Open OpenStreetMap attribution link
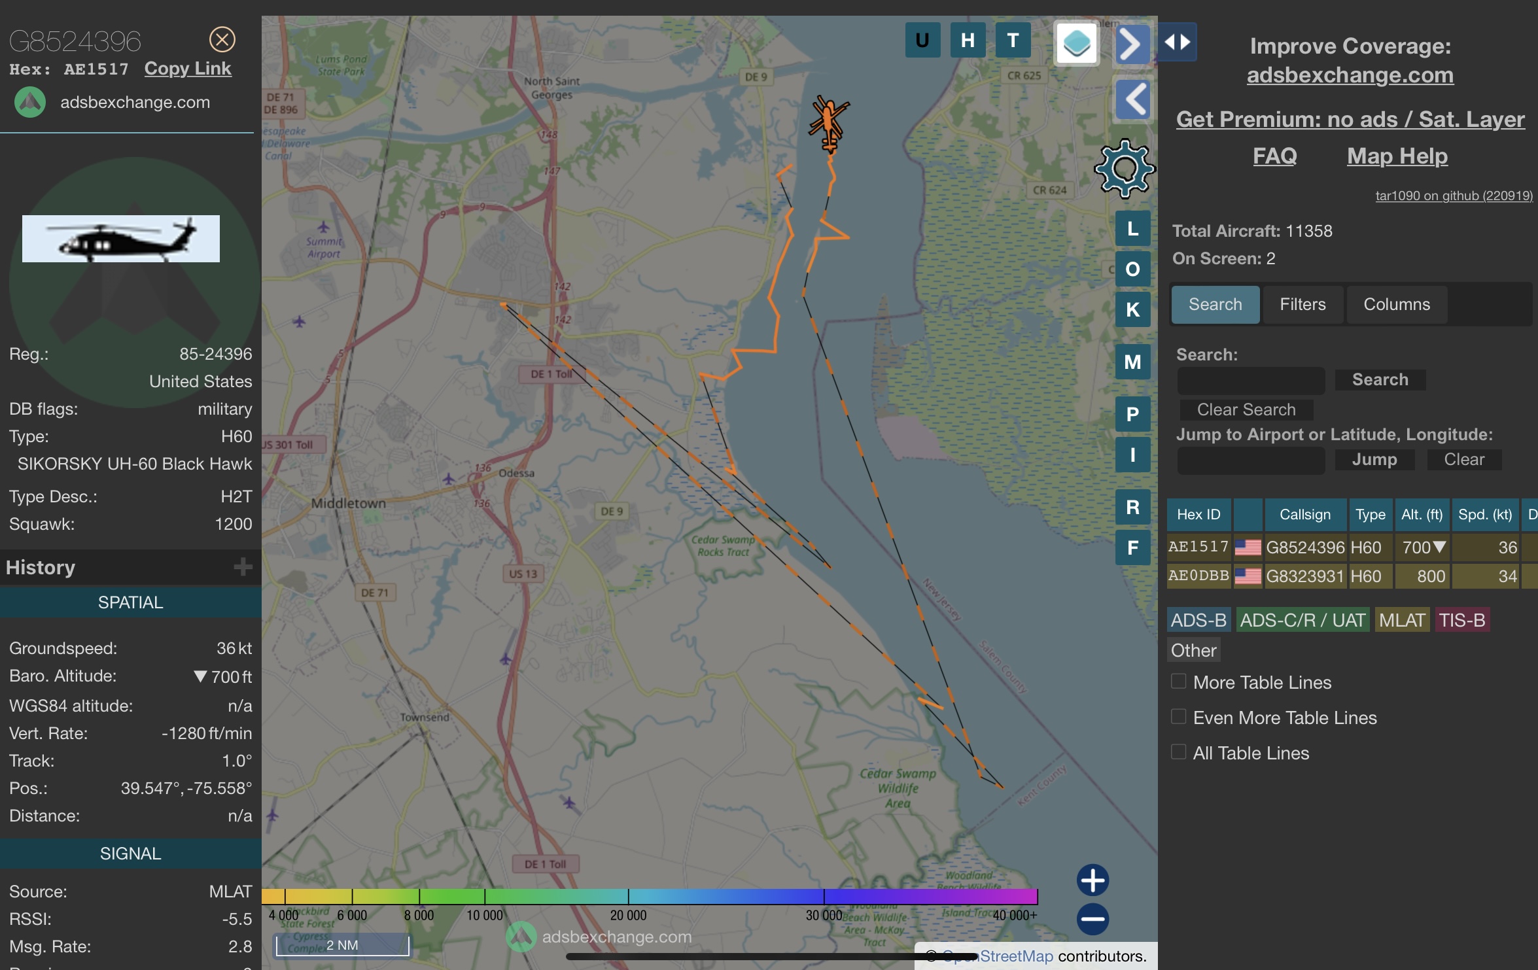The height and width of the screenshot is (970, 1538). click(998, 956)
